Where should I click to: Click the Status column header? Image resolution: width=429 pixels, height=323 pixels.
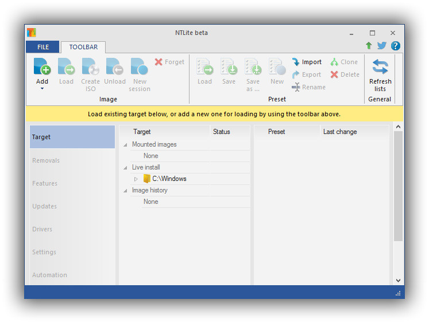coord(222,132)
